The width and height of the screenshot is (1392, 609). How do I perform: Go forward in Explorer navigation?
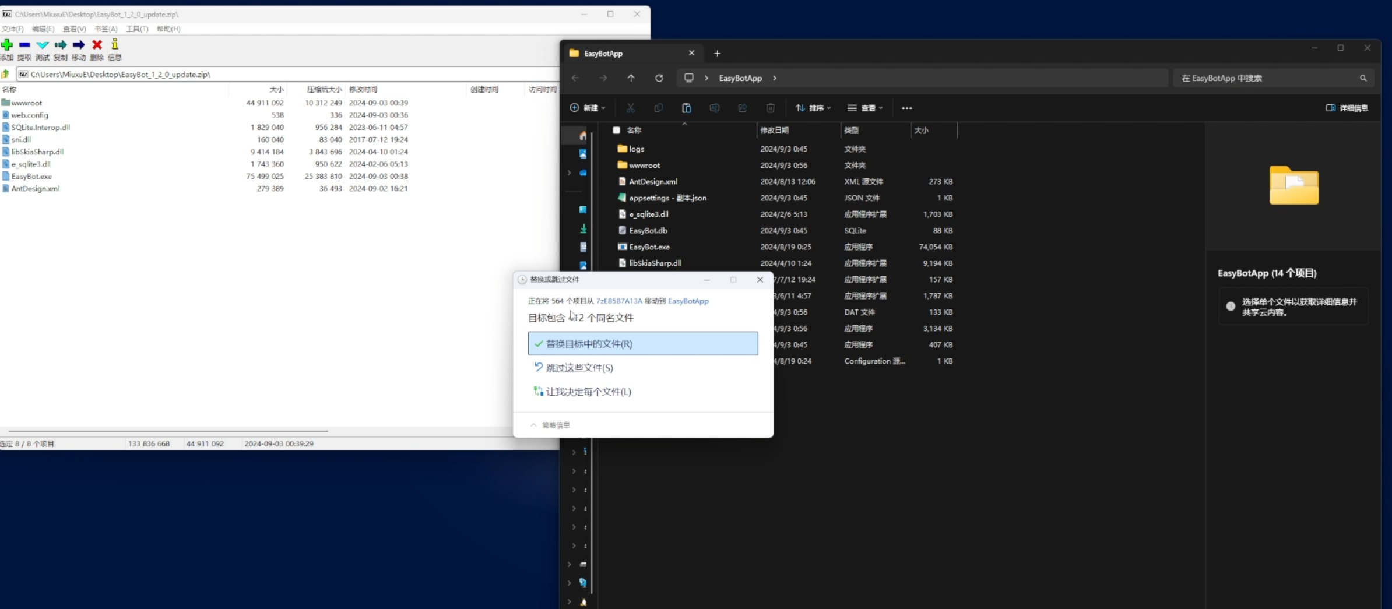tap(603, 78)
